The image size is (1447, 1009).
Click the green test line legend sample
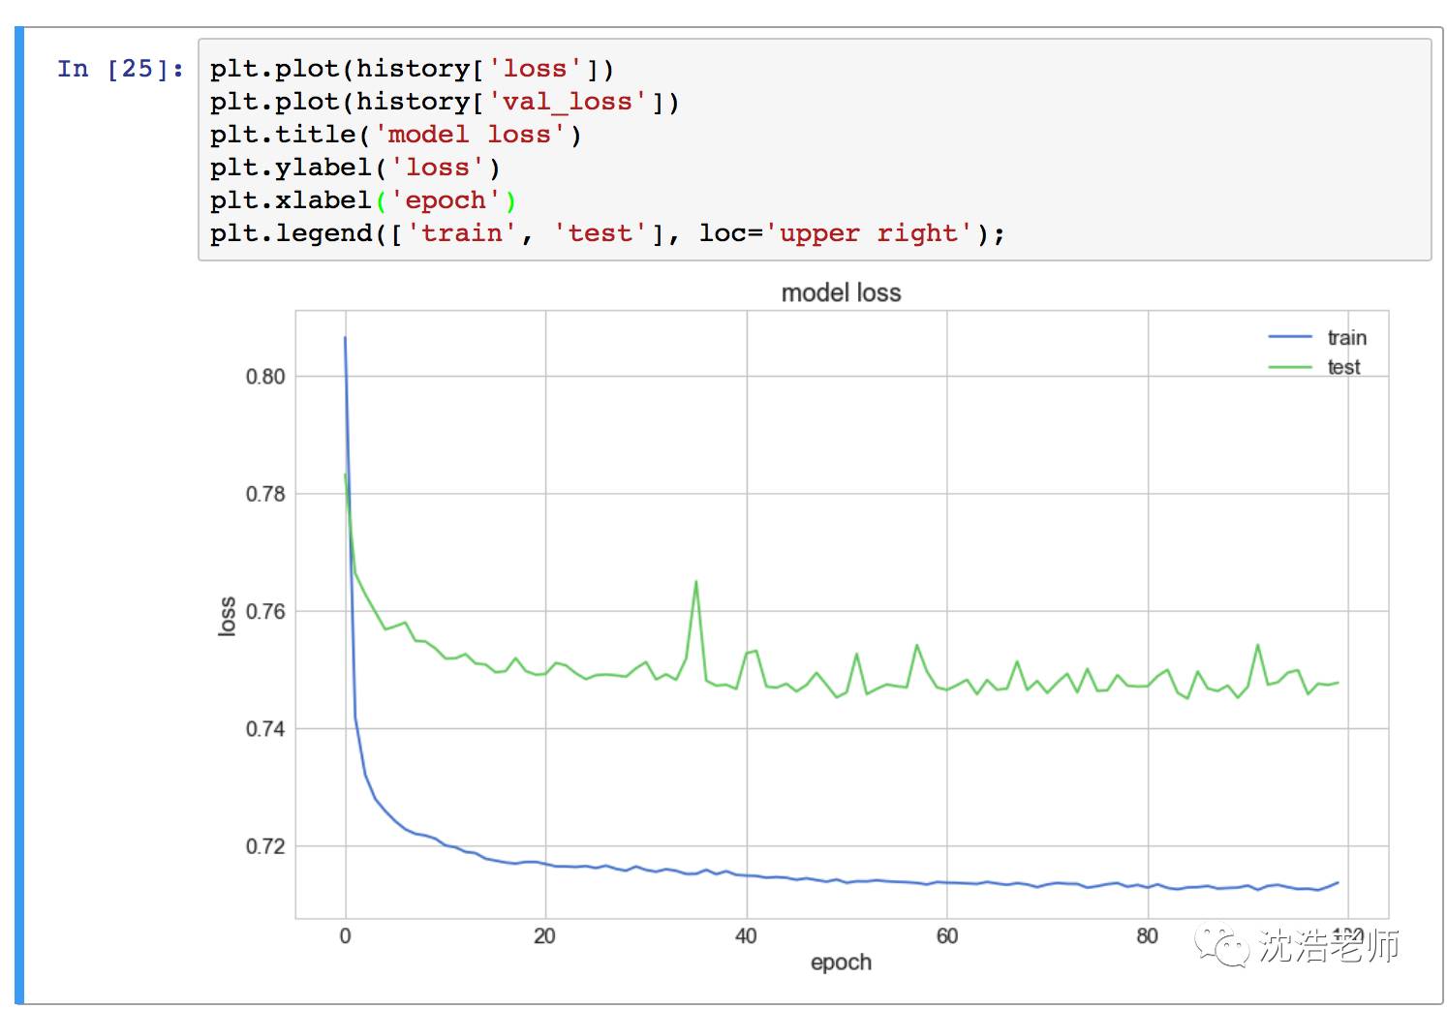point(1289,367)
